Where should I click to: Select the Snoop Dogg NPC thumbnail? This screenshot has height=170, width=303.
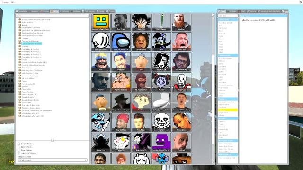pyautogui.click(x=181, y=122)
